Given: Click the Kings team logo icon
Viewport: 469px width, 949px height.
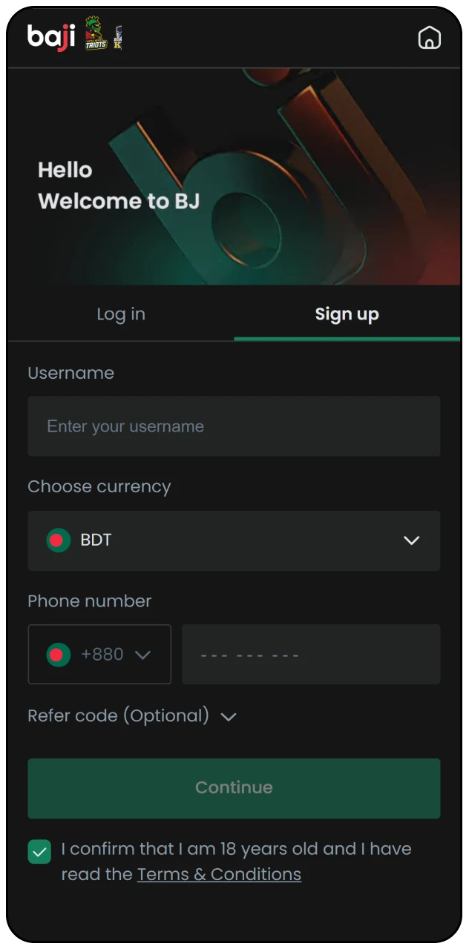Looking at the screenshot, I should coord(119,36).
